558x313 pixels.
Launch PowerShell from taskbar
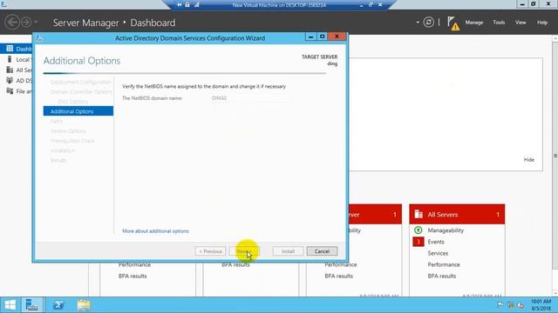tap(58, 305)
